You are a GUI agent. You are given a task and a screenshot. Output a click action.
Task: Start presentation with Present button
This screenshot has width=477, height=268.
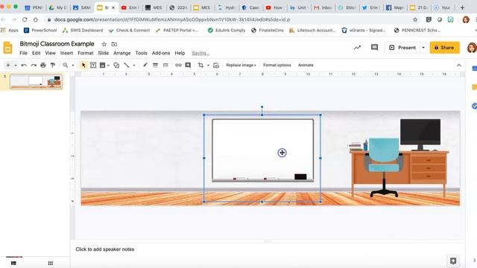pos(402,48)
